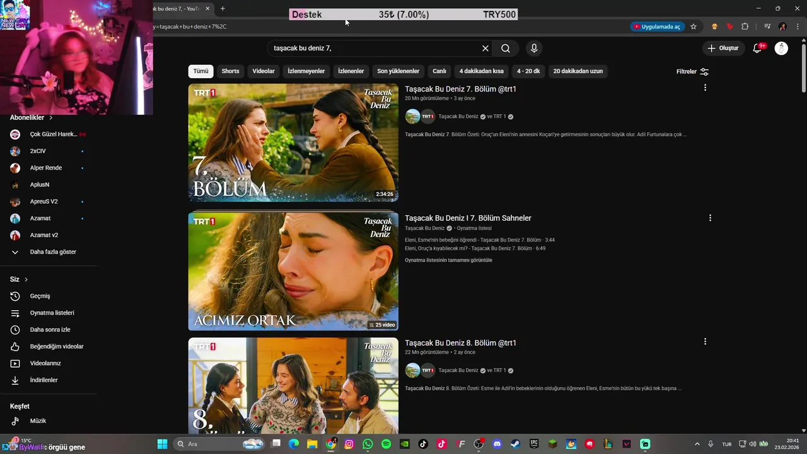The height and width of the screenshot is (454, 807).
Task: Select the İzlenmeyenler filter chip
Action: pos(306,71)
